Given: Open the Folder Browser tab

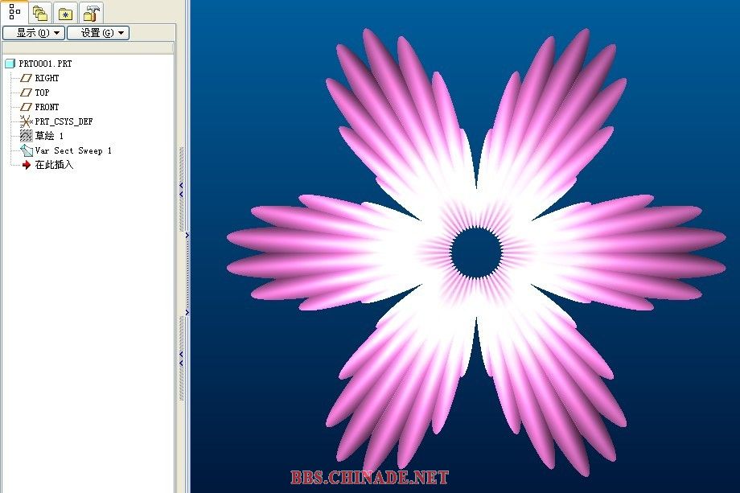Looking at the screenshot, I should pos(40,12).
